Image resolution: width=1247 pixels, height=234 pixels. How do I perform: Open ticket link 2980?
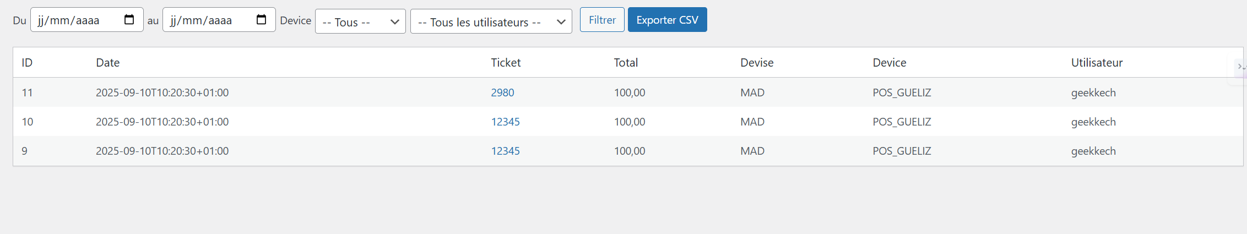(x=502, y=92)
